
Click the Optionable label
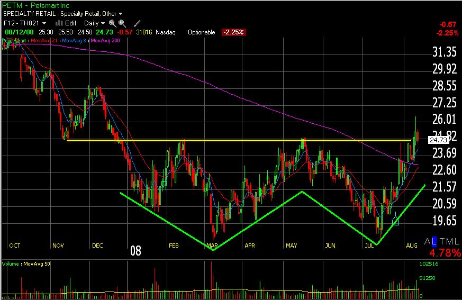pyautogui.click(x=202, y=32)
